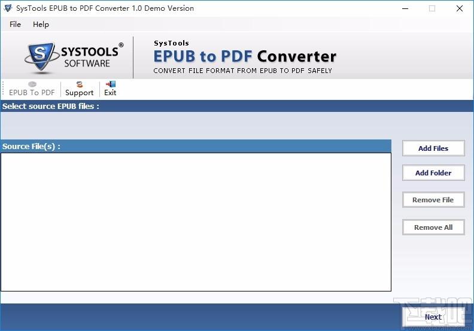This screenshot has width=474, height=331.
Task: Click the Add Folder button
Action: pos(433,172)
